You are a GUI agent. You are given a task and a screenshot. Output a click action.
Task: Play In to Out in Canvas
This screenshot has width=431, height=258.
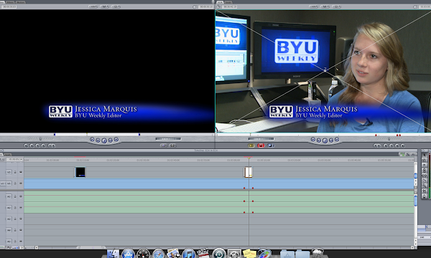318,140
